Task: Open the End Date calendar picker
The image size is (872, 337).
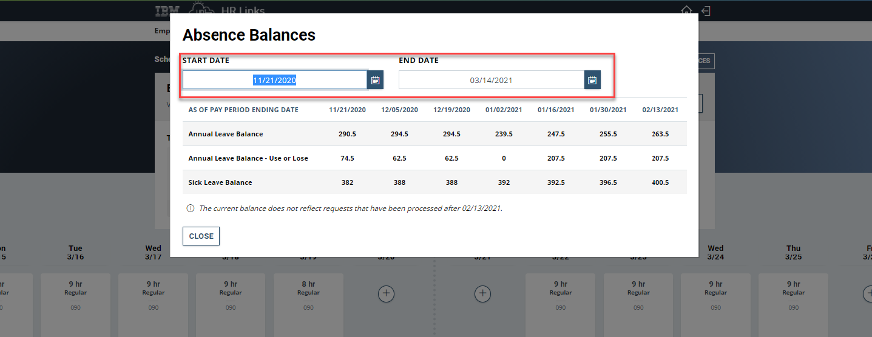Action: coord(592,80)
